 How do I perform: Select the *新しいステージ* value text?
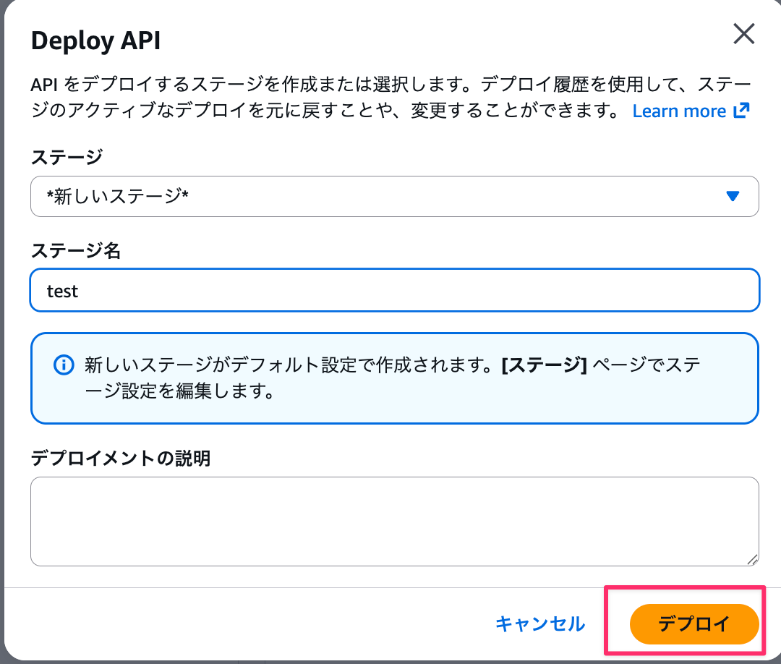pyautogui.click(x=117, y=196)
